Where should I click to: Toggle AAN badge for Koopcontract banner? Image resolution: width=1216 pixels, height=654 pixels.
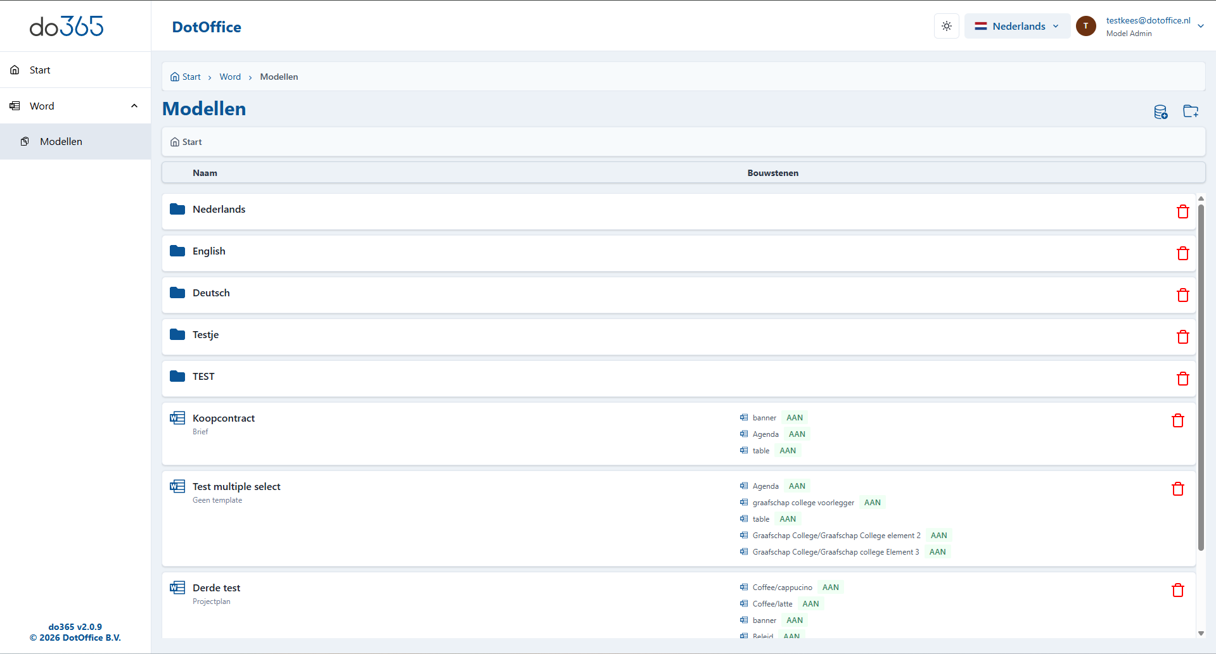pyautogui.click(x=794, y=418)
